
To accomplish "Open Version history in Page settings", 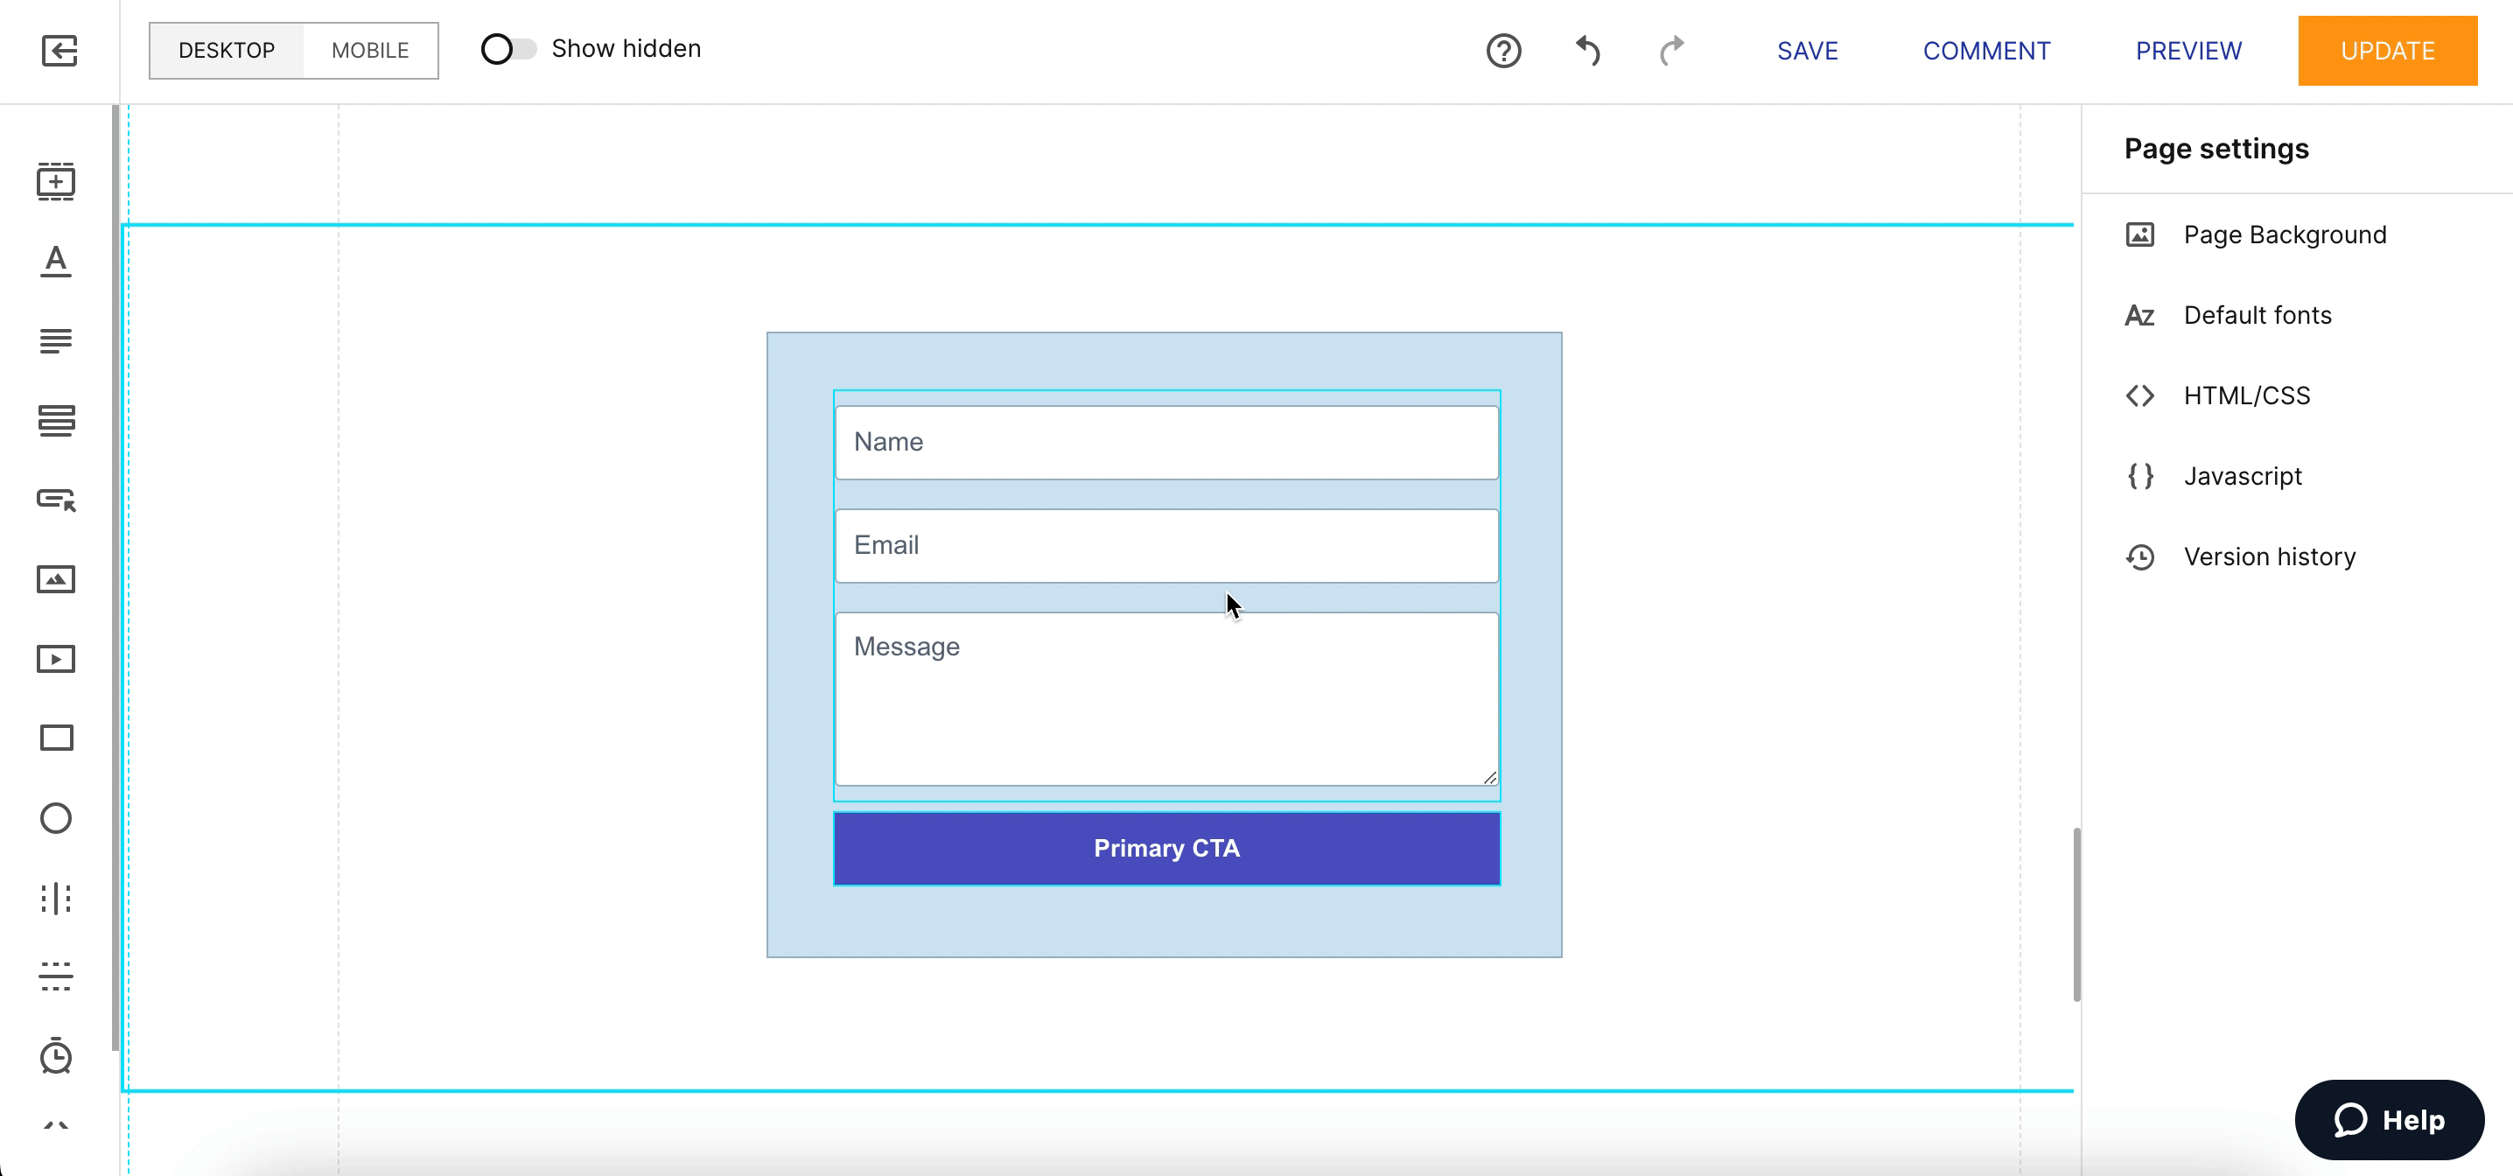I will (x=2268, y=556).
